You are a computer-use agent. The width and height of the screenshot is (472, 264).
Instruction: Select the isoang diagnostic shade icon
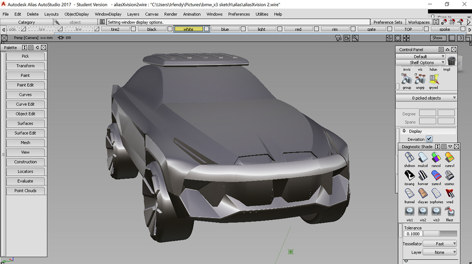[409, 175]
